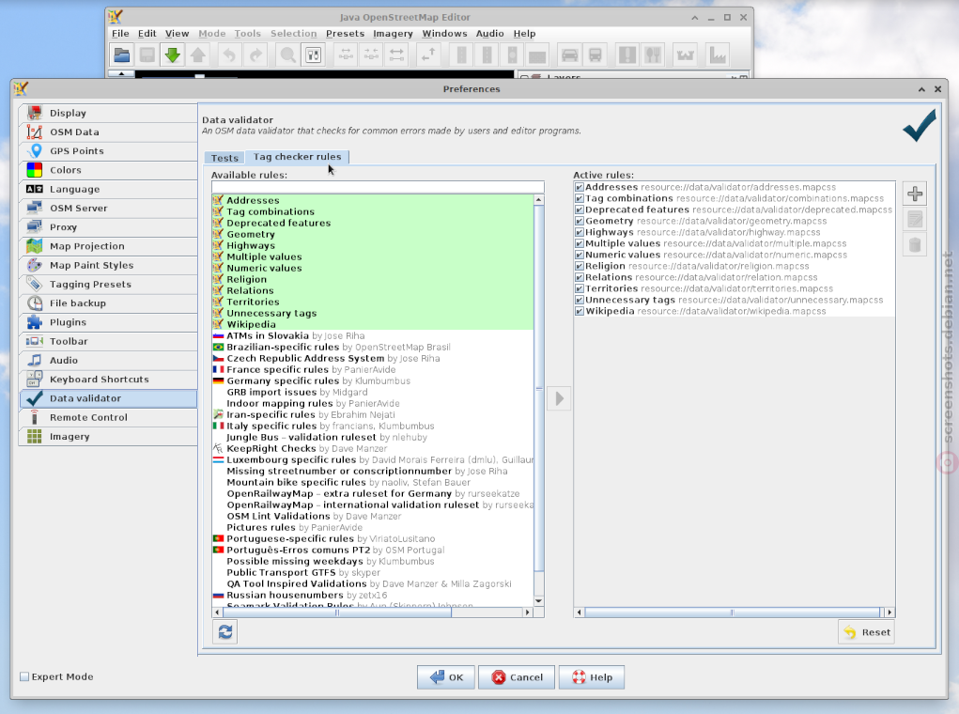Open Audio preferences section
959x714 pixels.
point(109,361)
